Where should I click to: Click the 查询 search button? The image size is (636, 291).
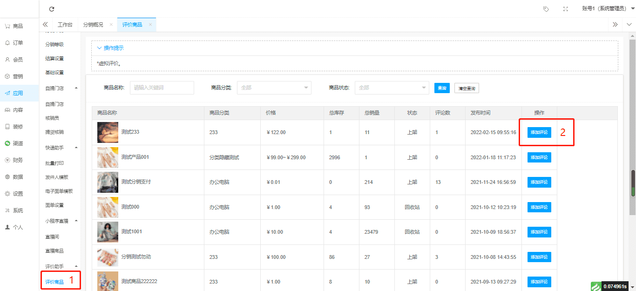point(441,88)
